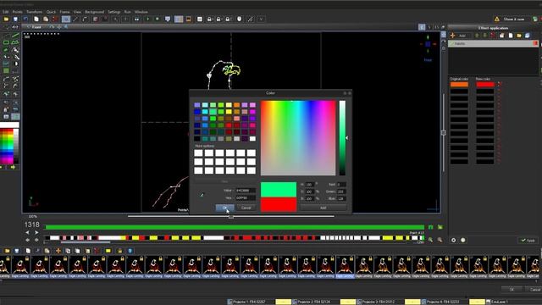Click the Green value field in the Color dialog
Screen dimensions: 542x305
tap(341, 191)
